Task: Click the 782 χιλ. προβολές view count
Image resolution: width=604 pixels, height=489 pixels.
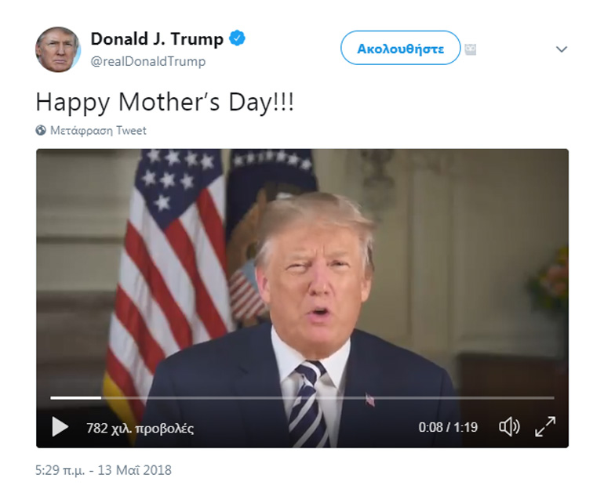Action: (x=140, y=428)
